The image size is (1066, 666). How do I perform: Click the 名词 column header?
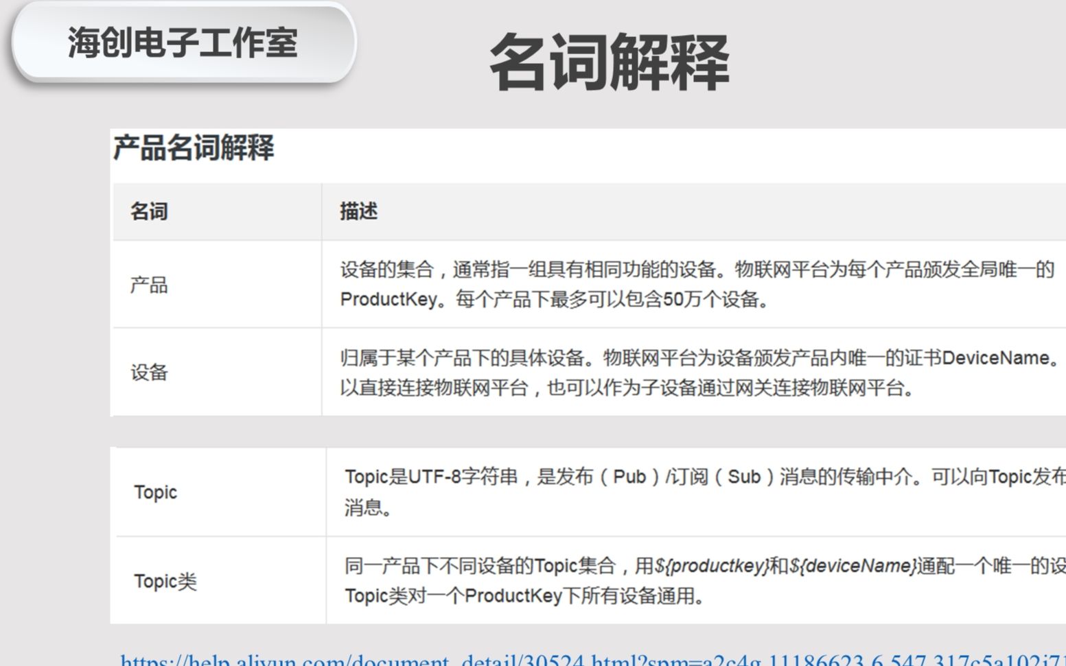tap(149, 211)
